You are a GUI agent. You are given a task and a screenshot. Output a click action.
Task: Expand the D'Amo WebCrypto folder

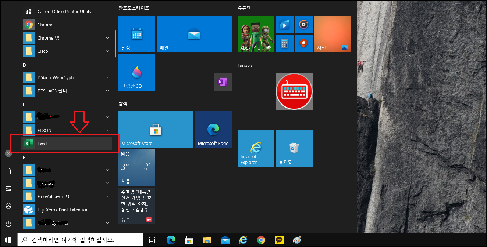click(x=67, y=77)
